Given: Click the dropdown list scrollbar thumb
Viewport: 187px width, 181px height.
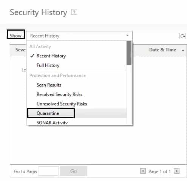Looking at the screenshot, I should (129, 53).
